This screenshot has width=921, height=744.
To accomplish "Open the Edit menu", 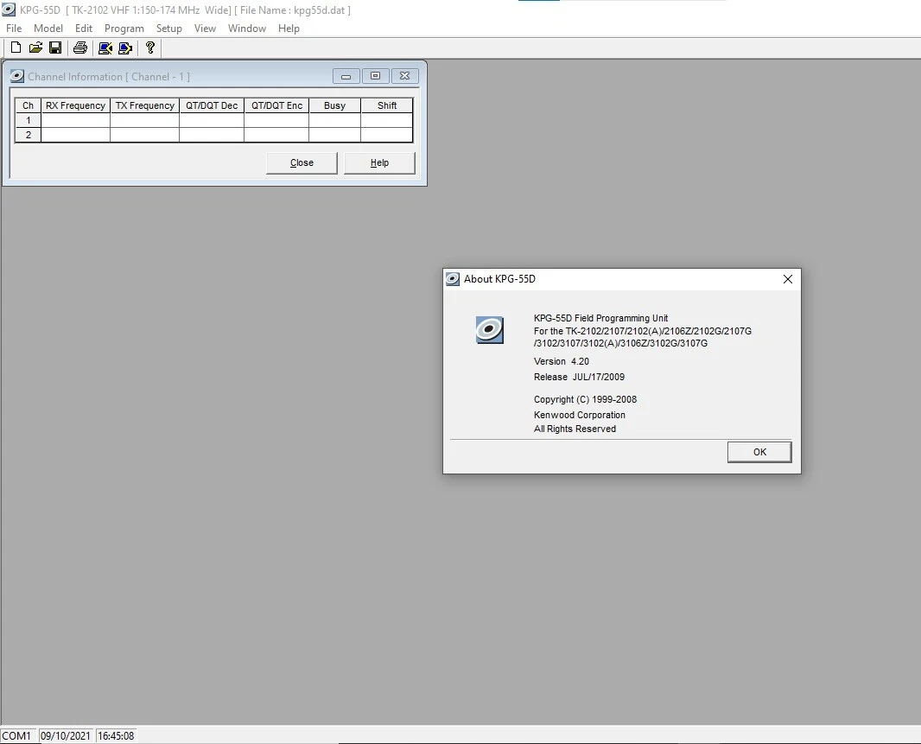I will coord(84,29).
